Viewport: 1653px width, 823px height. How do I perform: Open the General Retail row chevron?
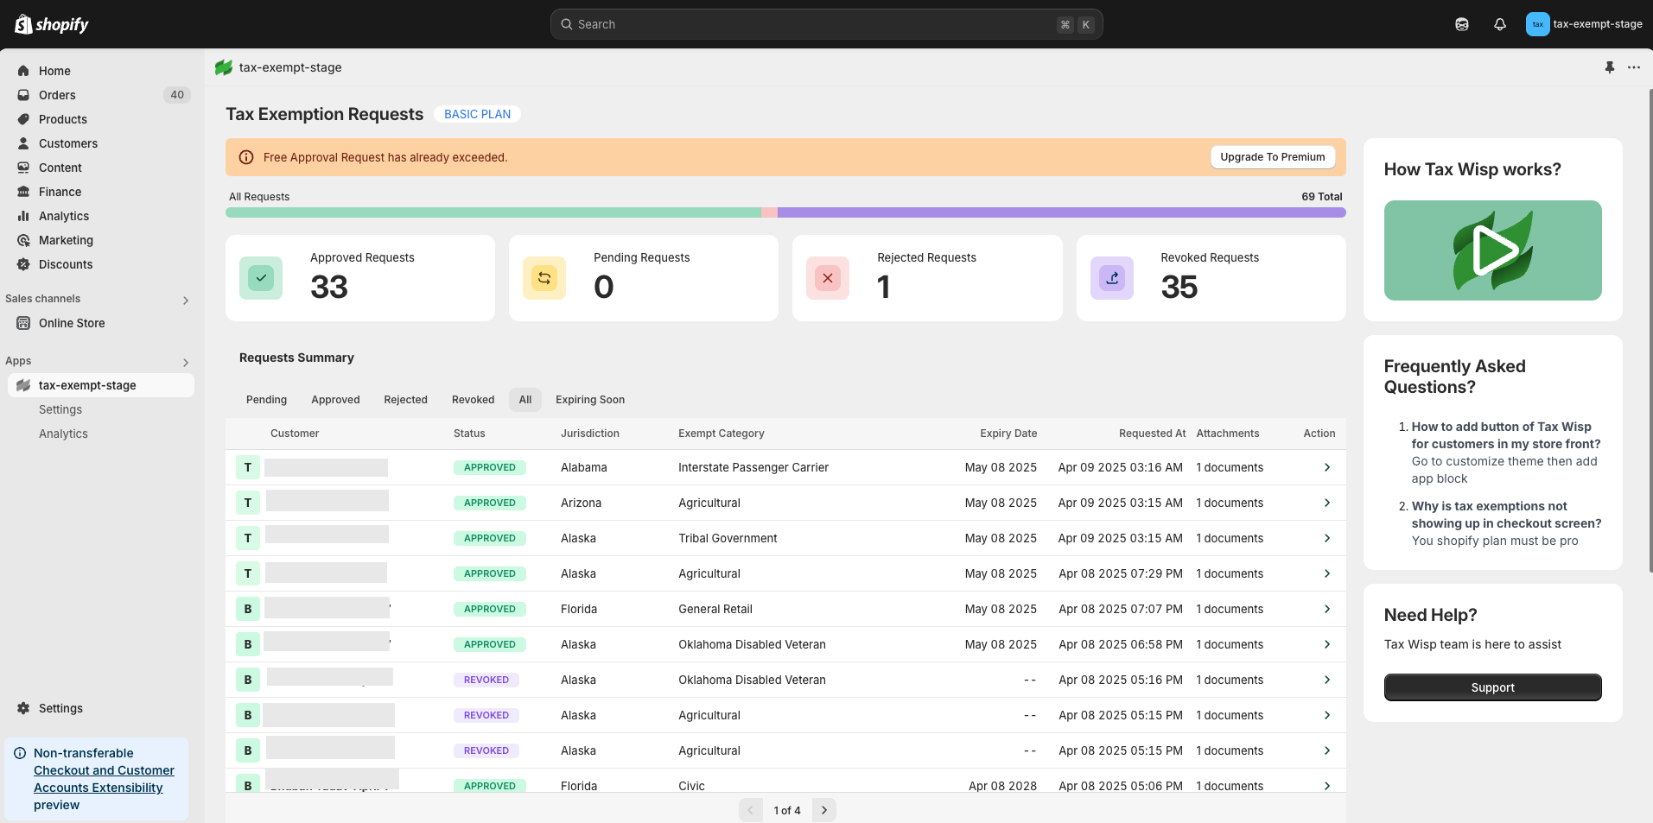(x=1327, y=609)
